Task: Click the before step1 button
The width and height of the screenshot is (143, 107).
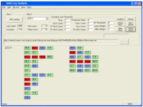Action: pyautogui.click(x=120, y=24)
